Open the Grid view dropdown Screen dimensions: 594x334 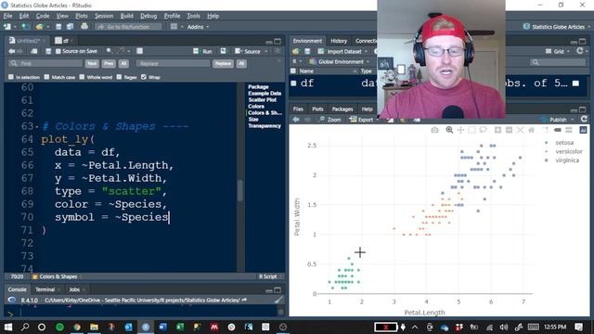tap(557, 51)
